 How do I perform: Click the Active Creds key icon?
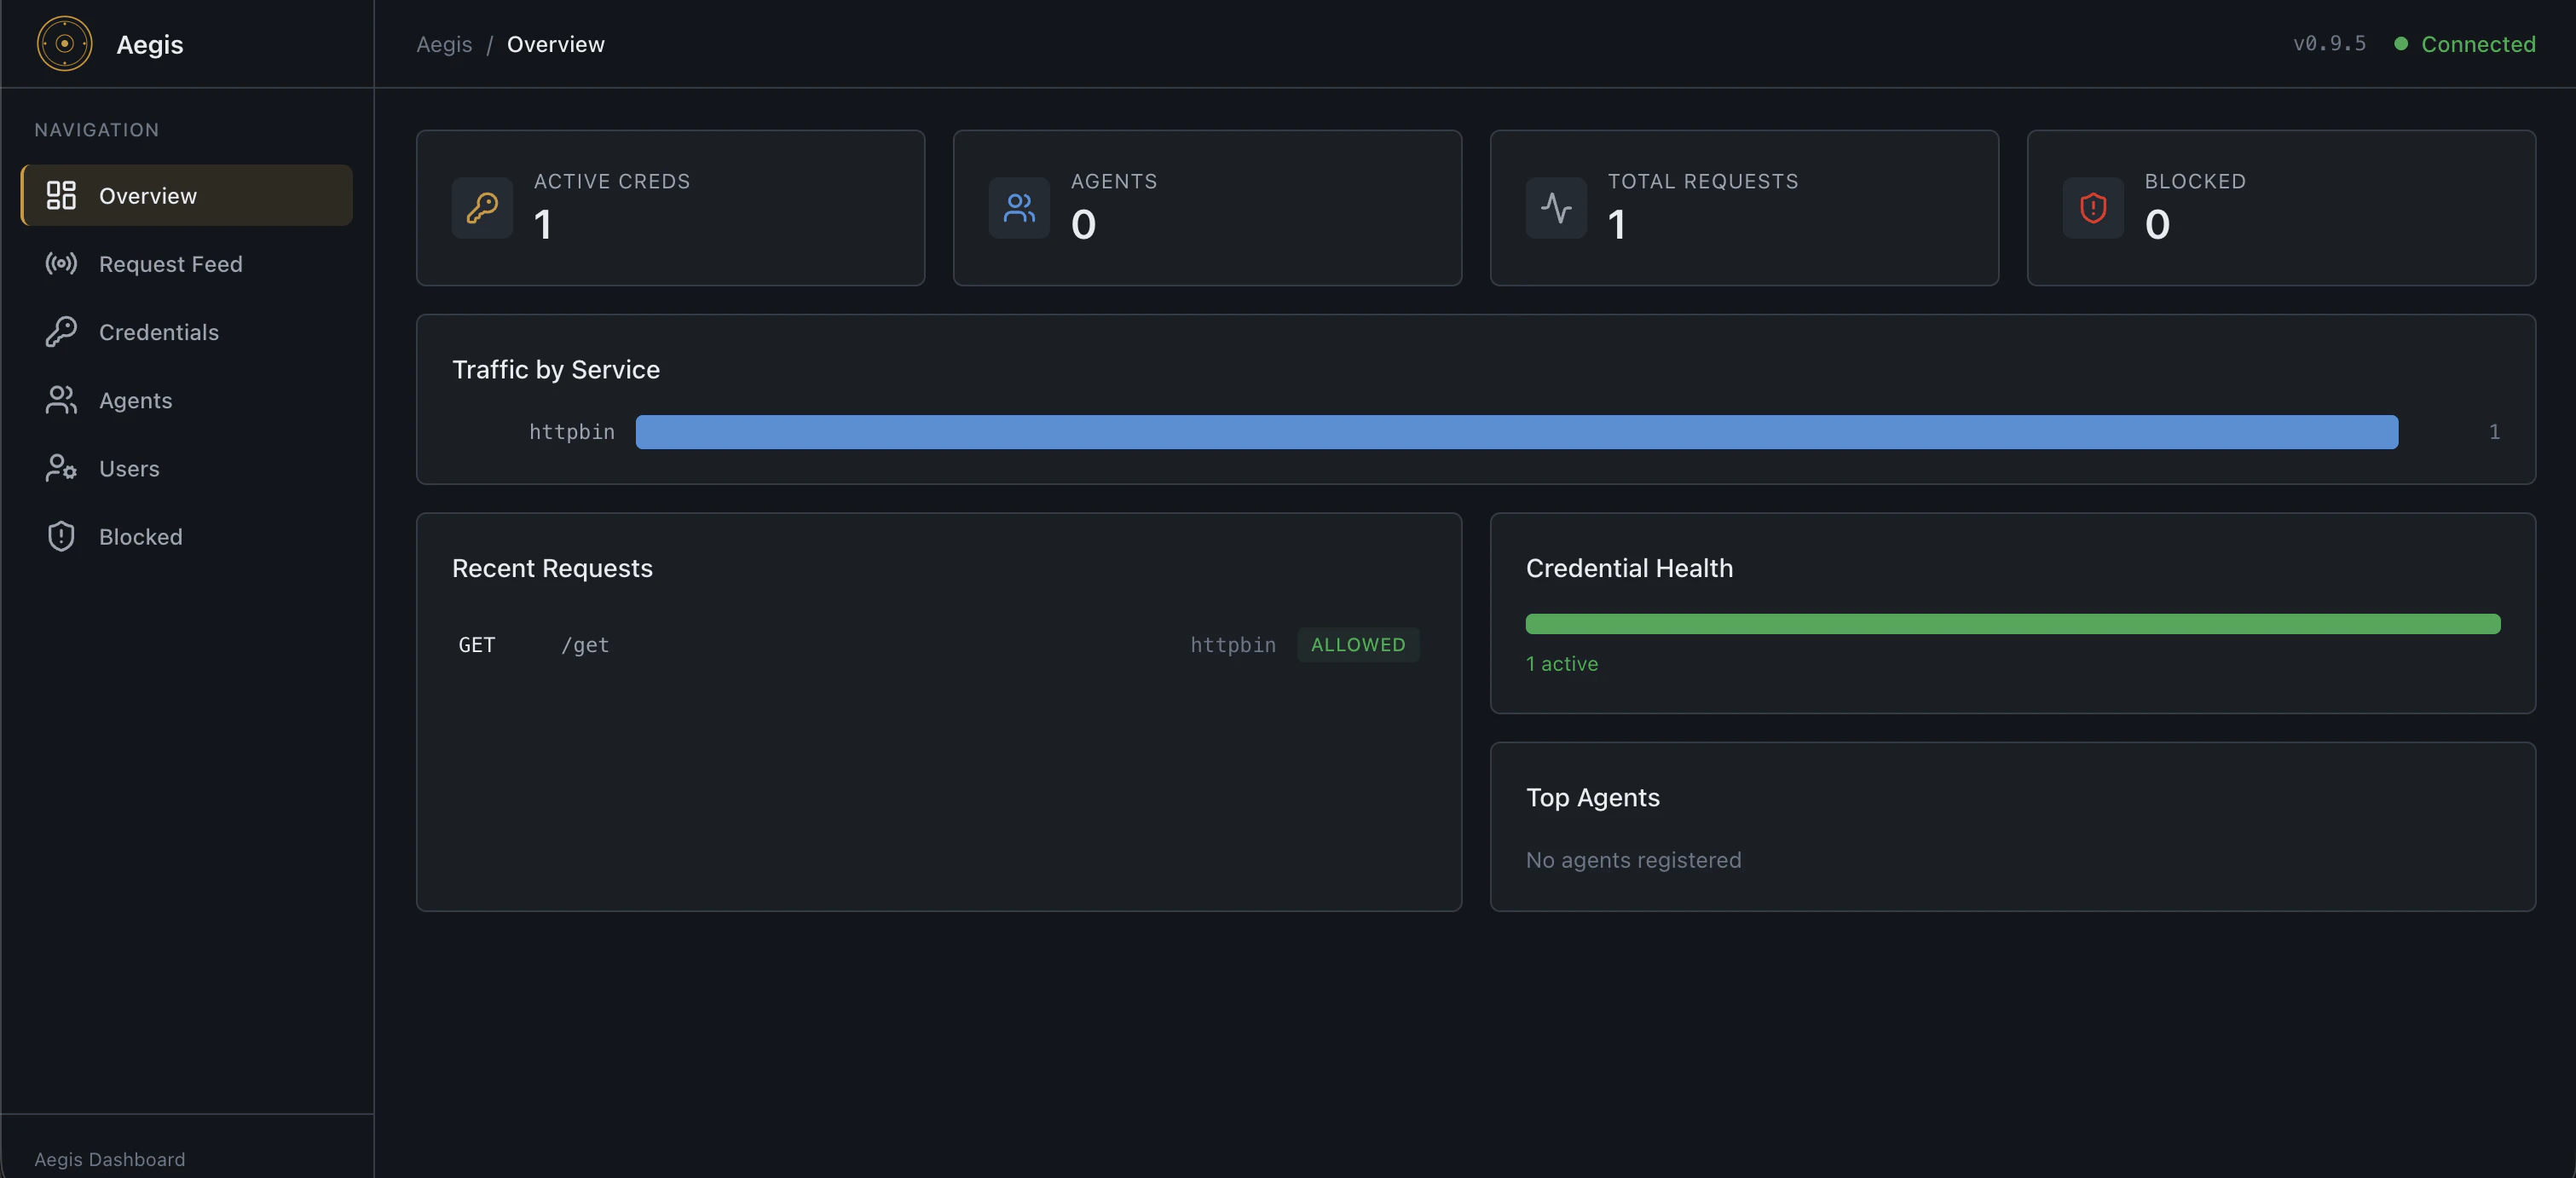pyautogui.click(x=482, y=208)
